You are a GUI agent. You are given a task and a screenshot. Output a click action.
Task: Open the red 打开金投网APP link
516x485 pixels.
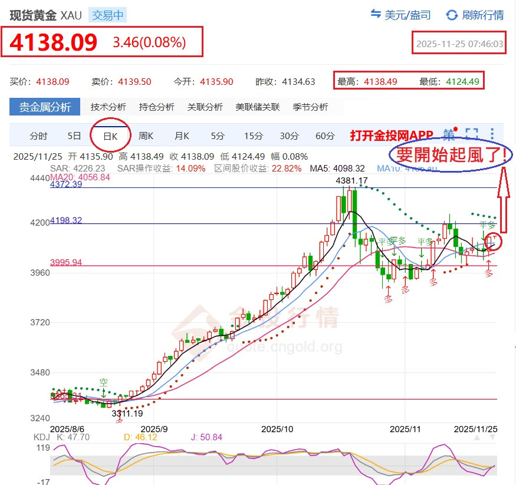[389, 134]
